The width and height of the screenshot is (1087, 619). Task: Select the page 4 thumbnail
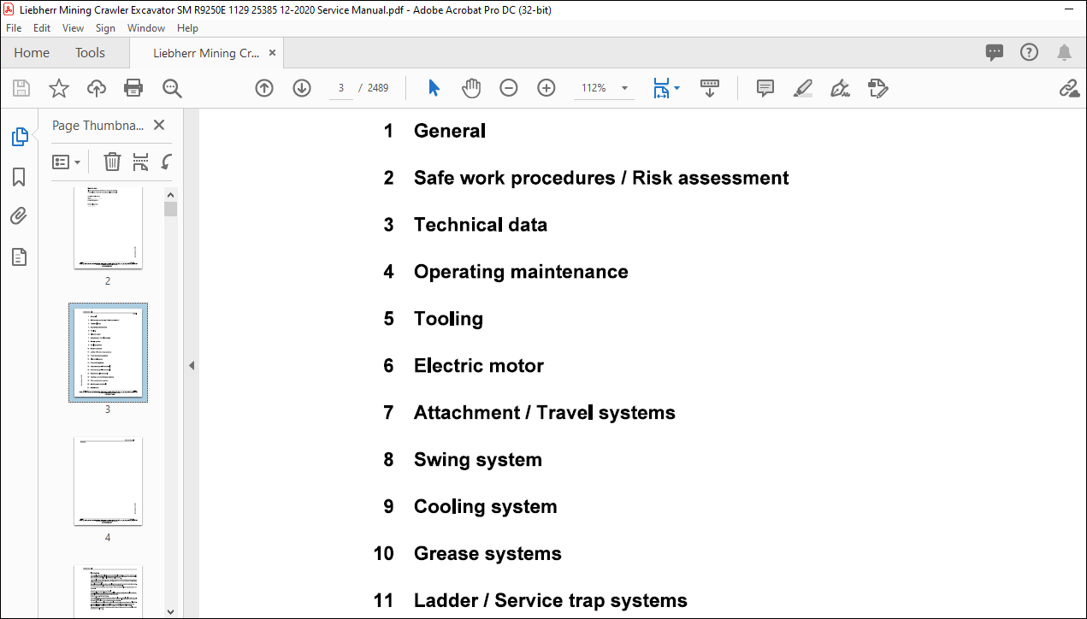[x=108, y=481]
